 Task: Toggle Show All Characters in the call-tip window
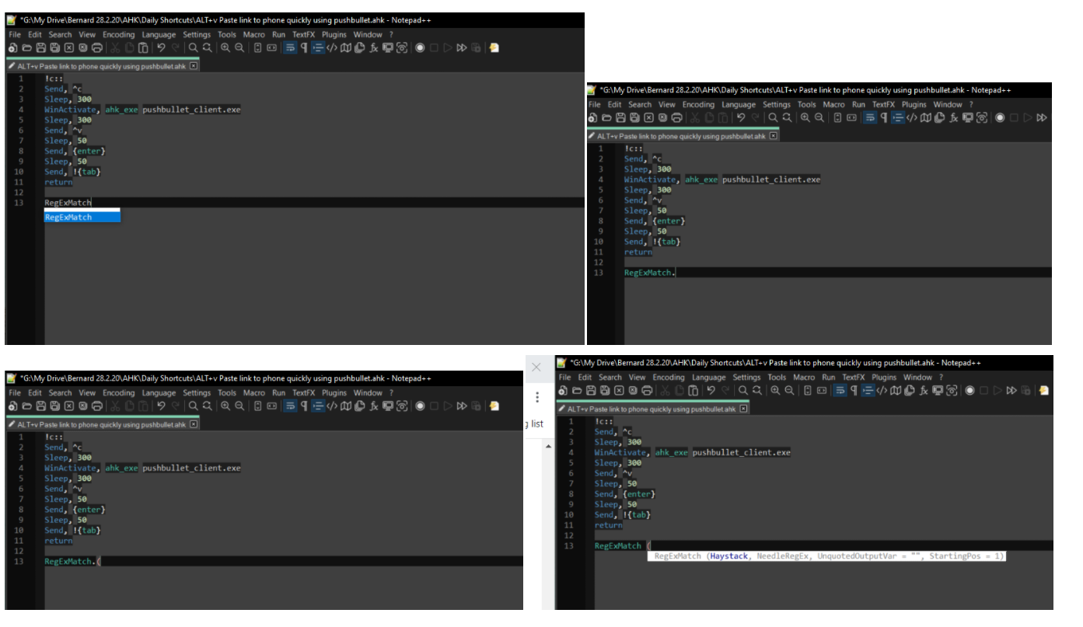854,390
